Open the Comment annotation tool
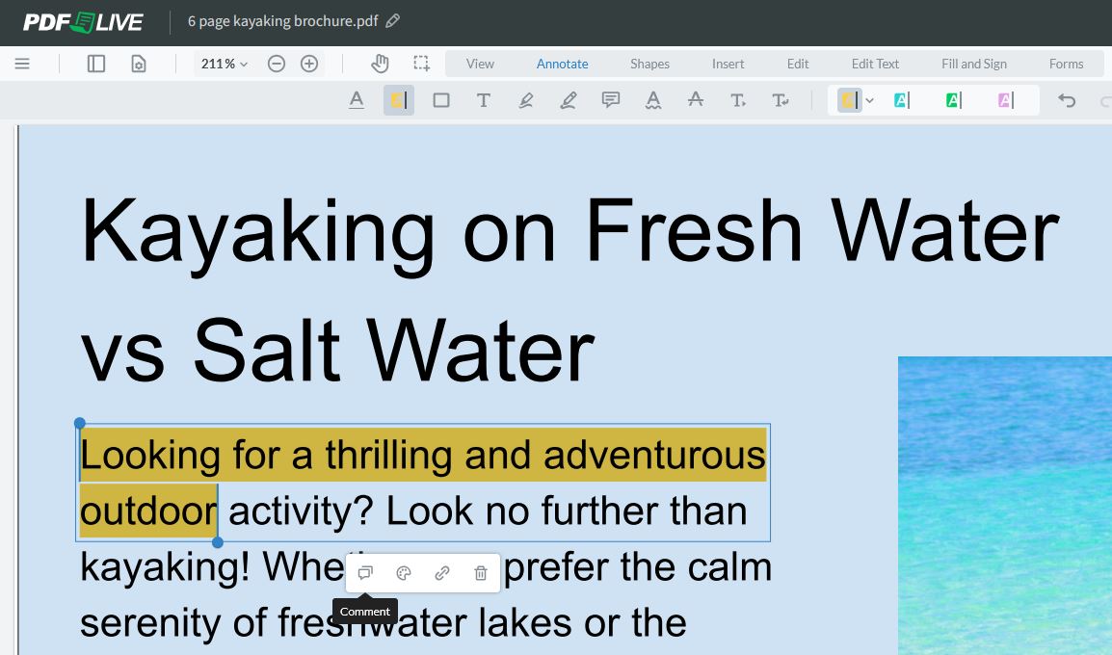Screen dimensions: 1112x655 [610, 99]
